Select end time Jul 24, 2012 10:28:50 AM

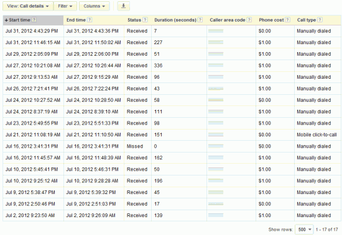click(93, 100)
